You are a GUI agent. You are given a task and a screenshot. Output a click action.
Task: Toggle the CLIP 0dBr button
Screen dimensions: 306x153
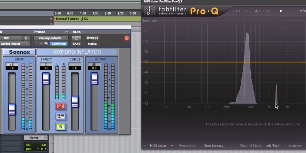pyautogui.click(x=60, y=106)
